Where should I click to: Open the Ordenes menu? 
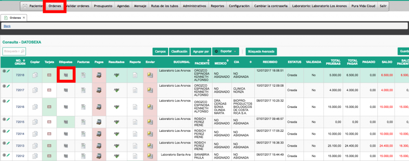coord(55,6)
